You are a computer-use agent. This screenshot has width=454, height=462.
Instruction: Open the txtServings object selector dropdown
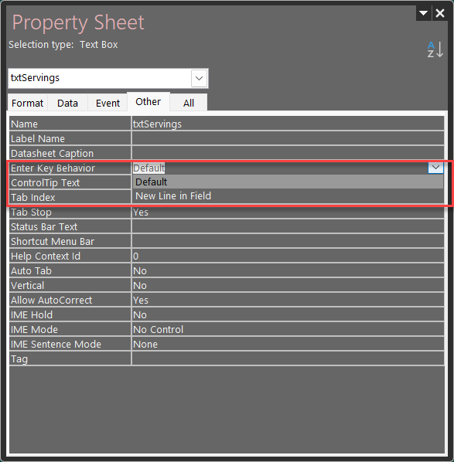[x=199, y=78]
